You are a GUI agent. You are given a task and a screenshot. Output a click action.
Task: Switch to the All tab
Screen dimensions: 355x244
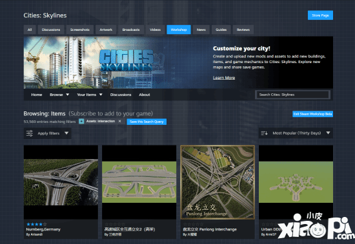click(30, 30)
